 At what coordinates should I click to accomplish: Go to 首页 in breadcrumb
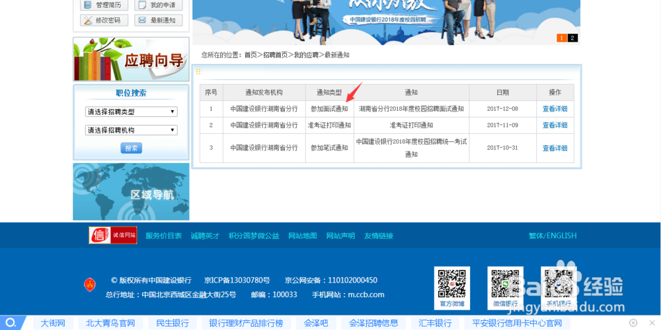pos(251,55)
